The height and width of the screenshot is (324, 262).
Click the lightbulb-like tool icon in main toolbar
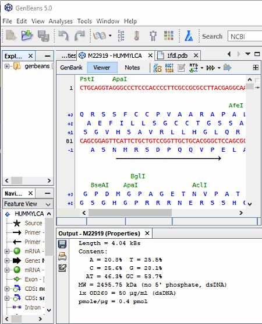click(x=153, y=36)
